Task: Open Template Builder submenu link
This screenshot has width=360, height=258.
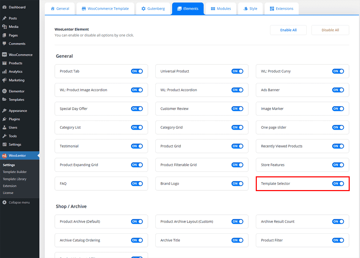Action: pos(15,172)
